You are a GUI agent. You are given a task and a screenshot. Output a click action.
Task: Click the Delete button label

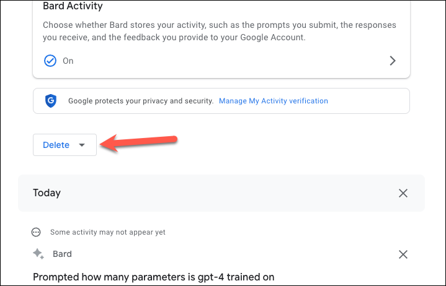pyautogui.click(x=56, y=145)
